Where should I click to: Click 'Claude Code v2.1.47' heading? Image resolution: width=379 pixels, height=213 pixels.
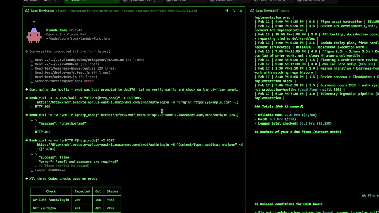point(64,30)
